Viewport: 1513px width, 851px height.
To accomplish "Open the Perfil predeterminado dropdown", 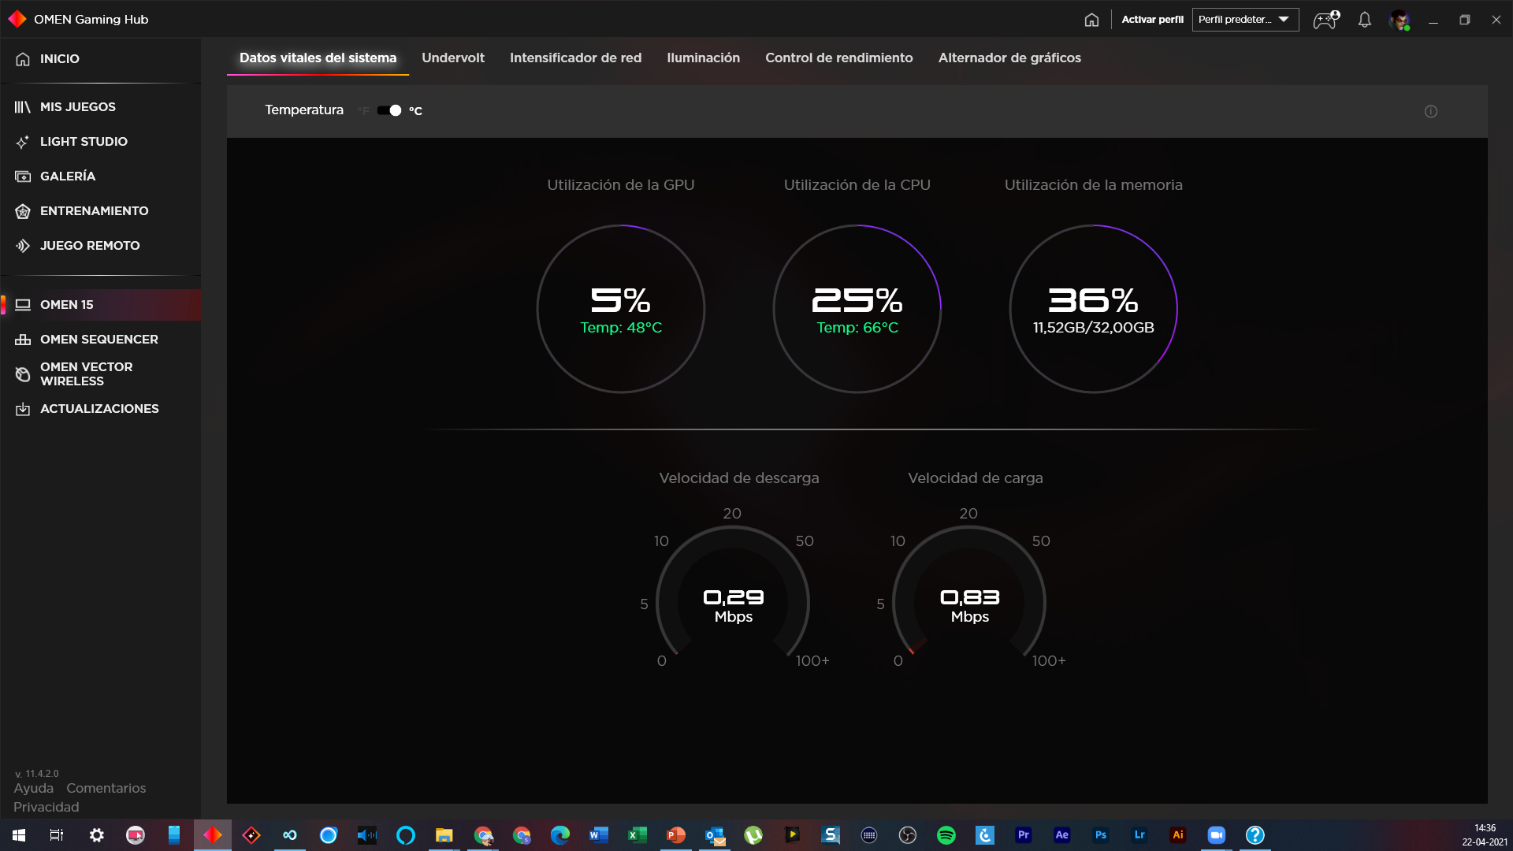I will 1245,20.
